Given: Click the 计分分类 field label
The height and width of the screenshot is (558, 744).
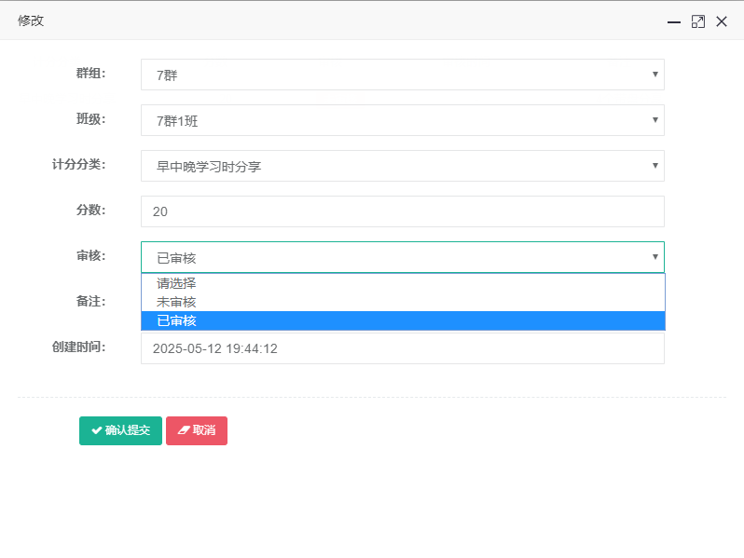Looking at the screenshot, I should tap(78, 165).
